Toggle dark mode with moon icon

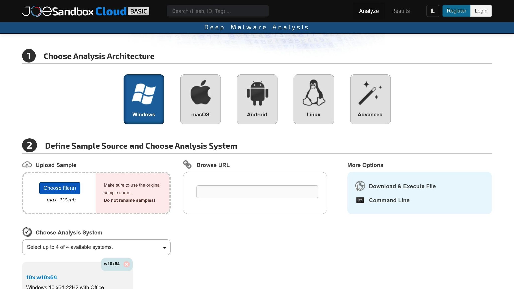click(433, 11)
